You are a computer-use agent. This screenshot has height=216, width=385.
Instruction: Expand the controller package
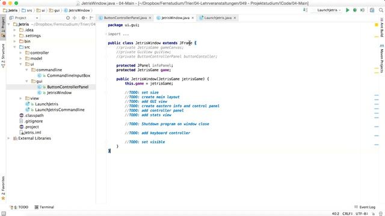click(x=20, y=53)
